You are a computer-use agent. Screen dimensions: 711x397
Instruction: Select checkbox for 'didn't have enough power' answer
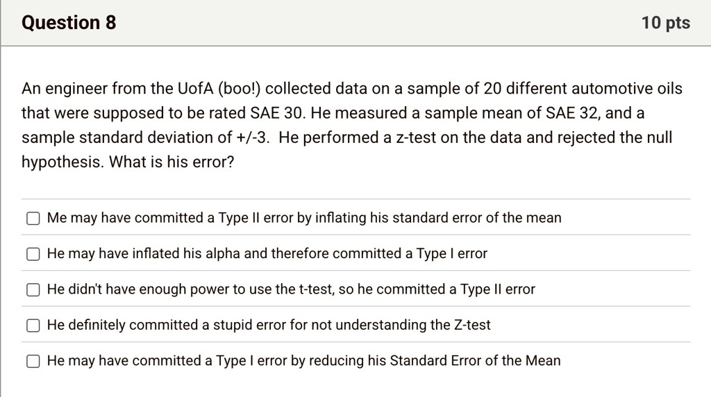point(33,289)
